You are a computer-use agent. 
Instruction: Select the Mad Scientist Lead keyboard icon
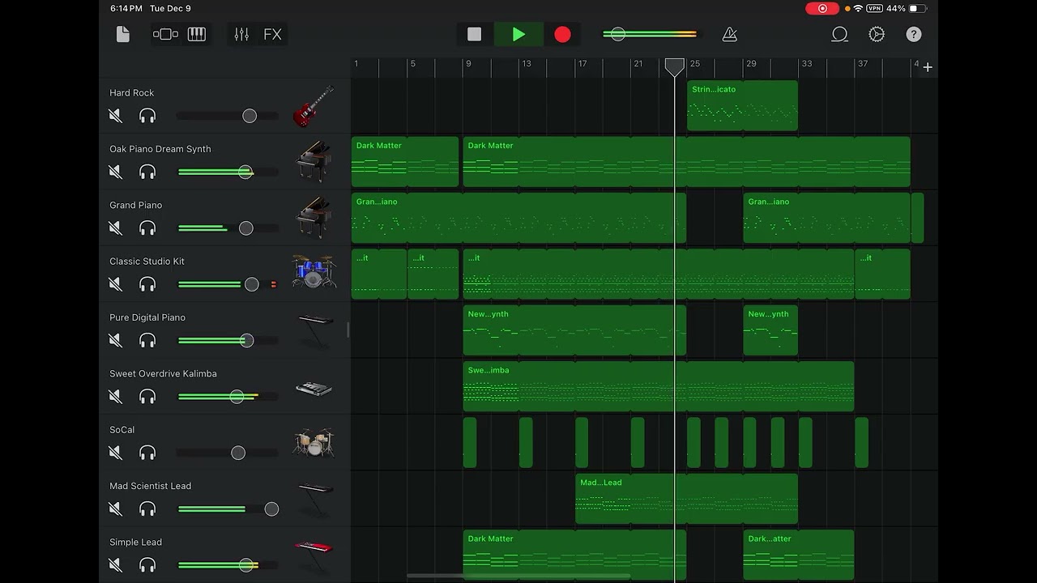coord(314,498)
